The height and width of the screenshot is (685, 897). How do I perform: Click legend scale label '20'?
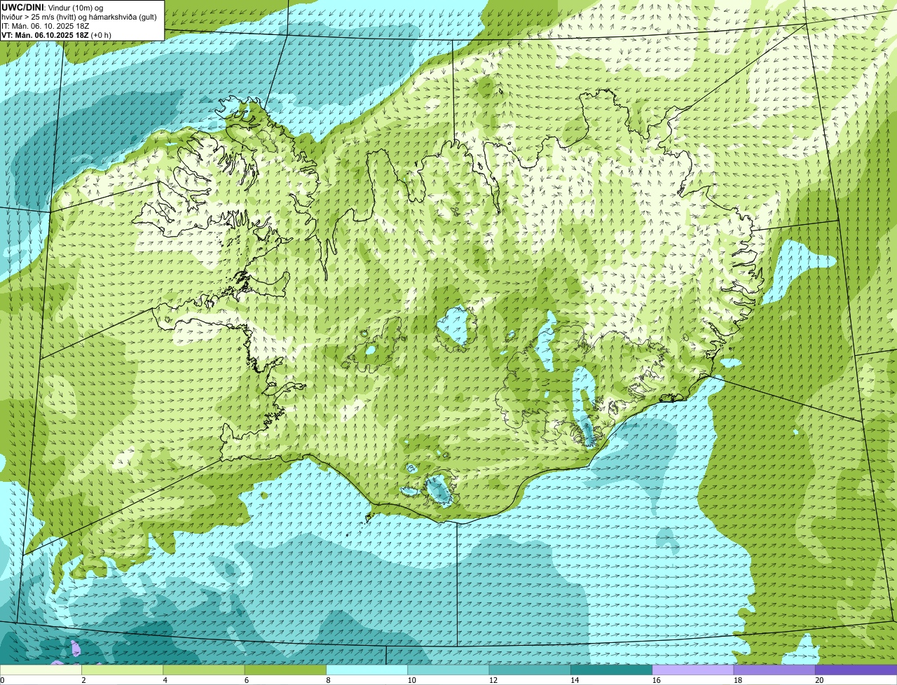pyautogui.click(x=819, y=680)
